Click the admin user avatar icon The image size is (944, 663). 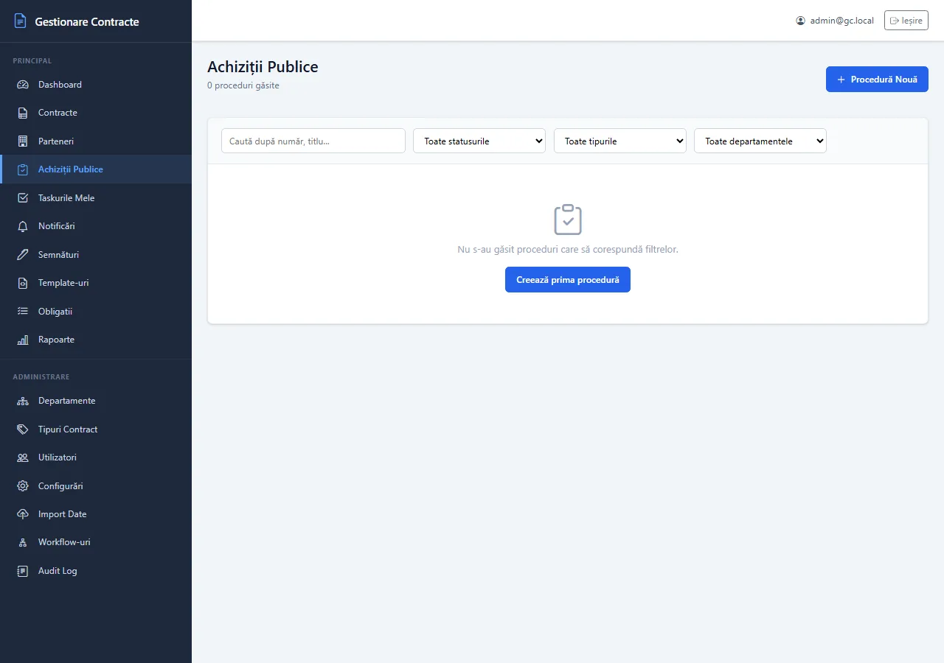tap(801, 21)
